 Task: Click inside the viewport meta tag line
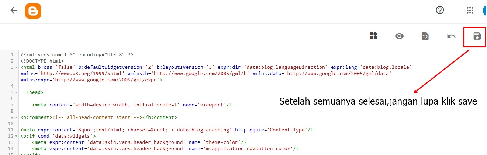pyautogui.click(x=132, y=105)
